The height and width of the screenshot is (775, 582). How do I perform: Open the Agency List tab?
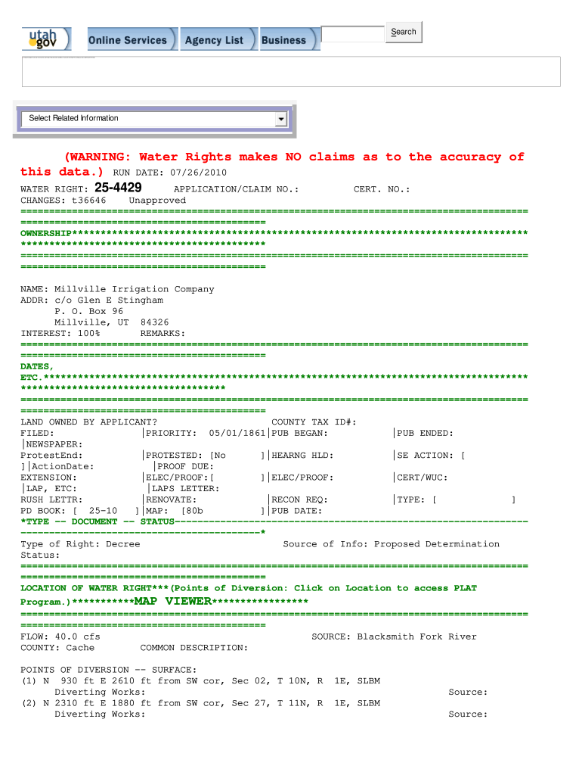[x=214, y=40]
